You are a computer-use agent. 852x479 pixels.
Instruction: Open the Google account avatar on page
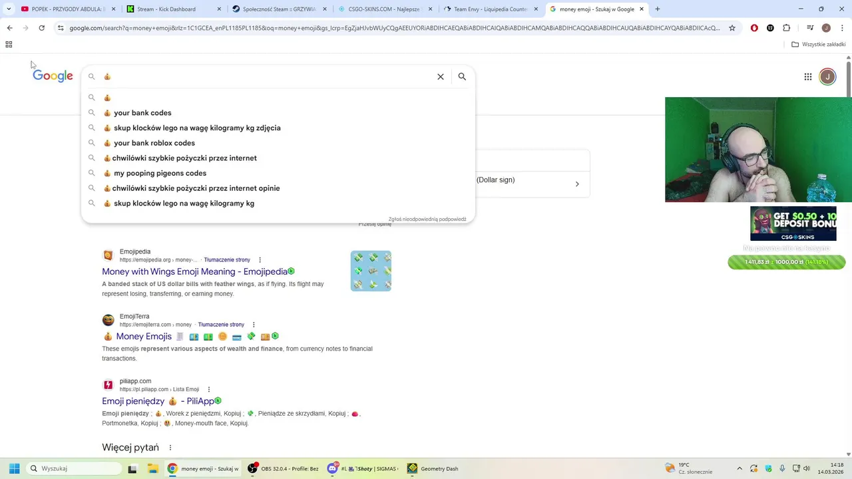coord(827,77)
